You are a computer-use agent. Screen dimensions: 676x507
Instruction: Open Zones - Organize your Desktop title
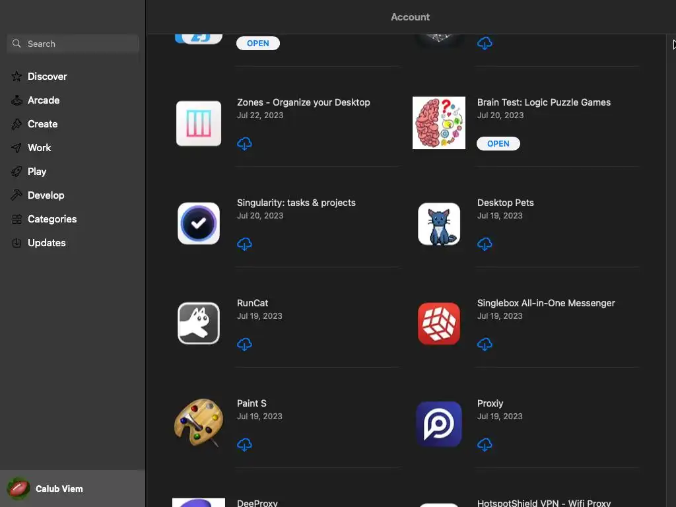click(x=304, y=102)
